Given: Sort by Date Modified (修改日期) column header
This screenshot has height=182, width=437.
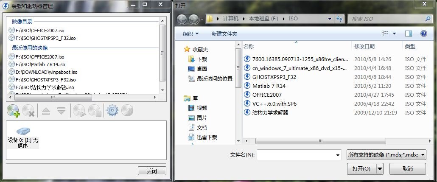Looking at the screenshot, I should click(377, 47).
